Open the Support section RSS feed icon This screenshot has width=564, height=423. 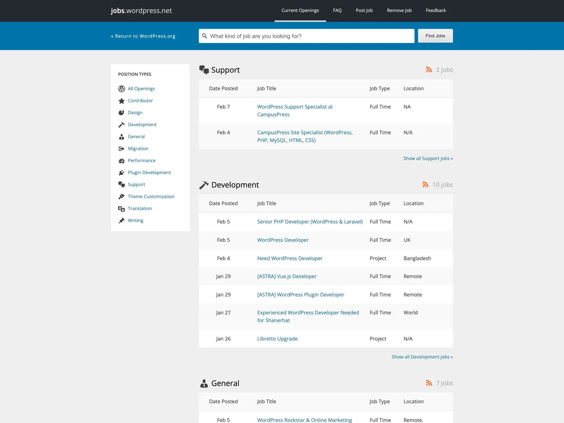click(429, 70)
